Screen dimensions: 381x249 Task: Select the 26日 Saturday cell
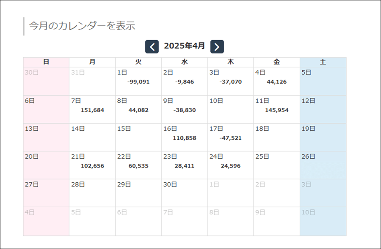[323, 165]
